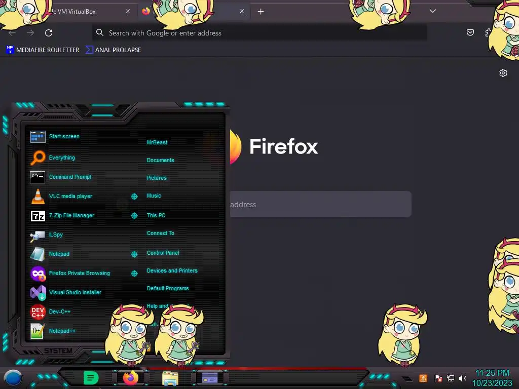Open the Action Center flag tray icon
The width and height of the screenshot is (519, 389).
pos(438,378)
